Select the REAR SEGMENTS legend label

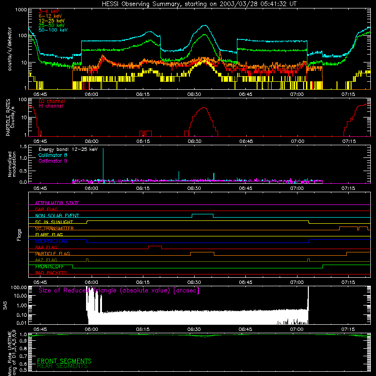tap(63, 366)
